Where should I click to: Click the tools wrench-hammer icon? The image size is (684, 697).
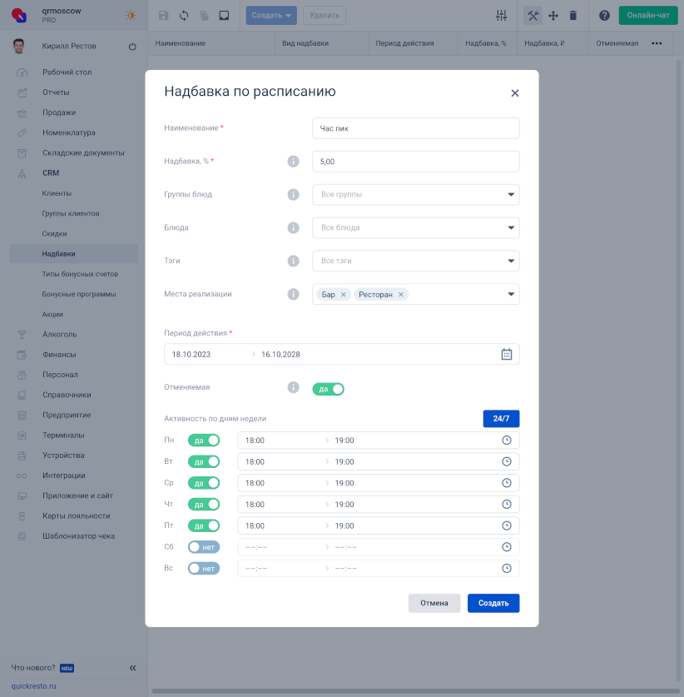pos(533,16)
